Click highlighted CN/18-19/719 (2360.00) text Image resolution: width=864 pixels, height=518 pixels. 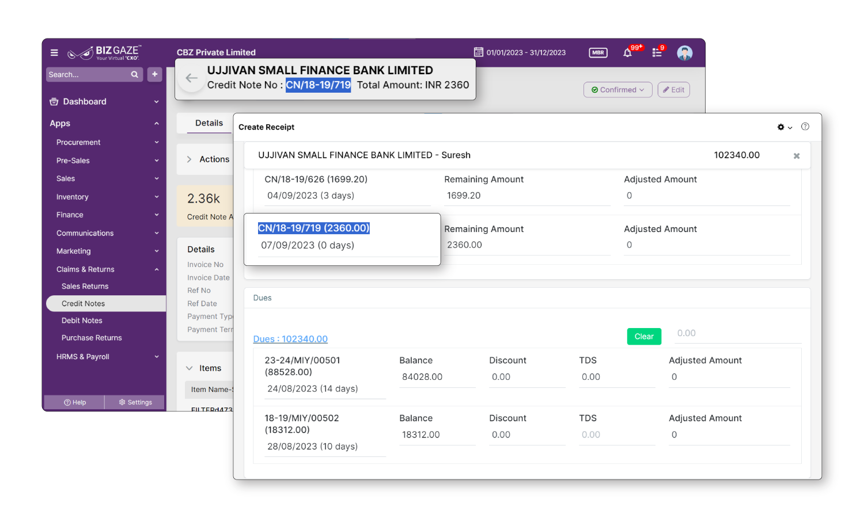(314, 228)
